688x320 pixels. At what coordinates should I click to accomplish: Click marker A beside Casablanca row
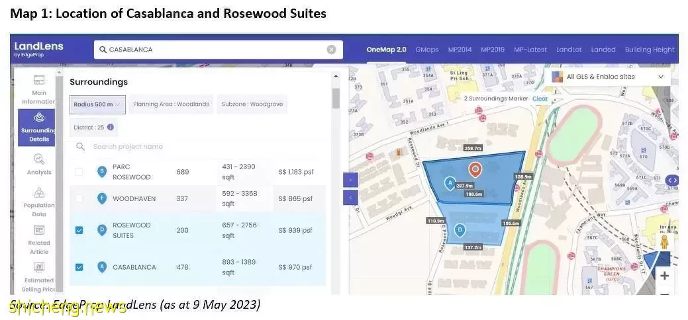[x=102, y=267]
